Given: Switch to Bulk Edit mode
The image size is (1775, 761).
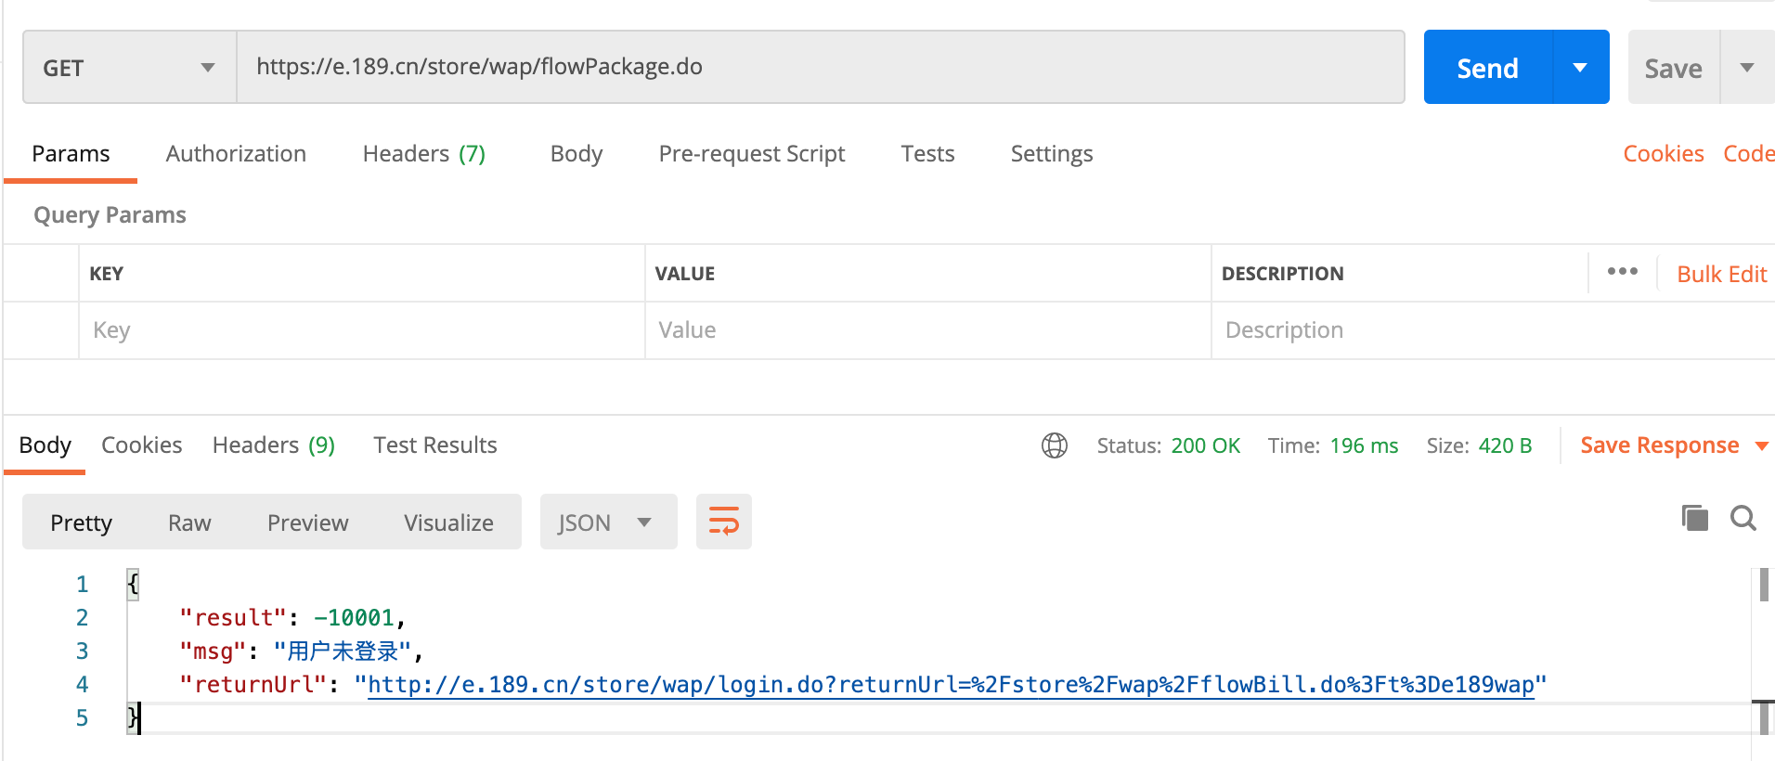Looking at the screenshot, I should click(1722, 274).
